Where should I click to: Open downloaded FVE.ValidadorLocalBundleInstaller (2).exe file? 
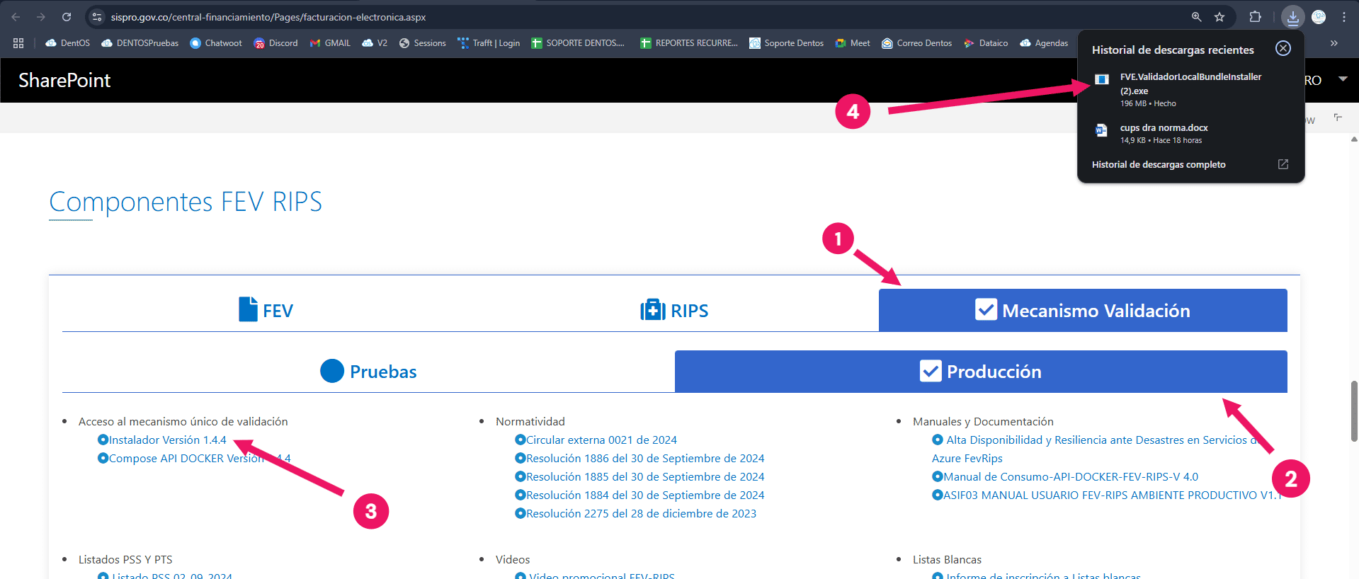pos(1190,90)
